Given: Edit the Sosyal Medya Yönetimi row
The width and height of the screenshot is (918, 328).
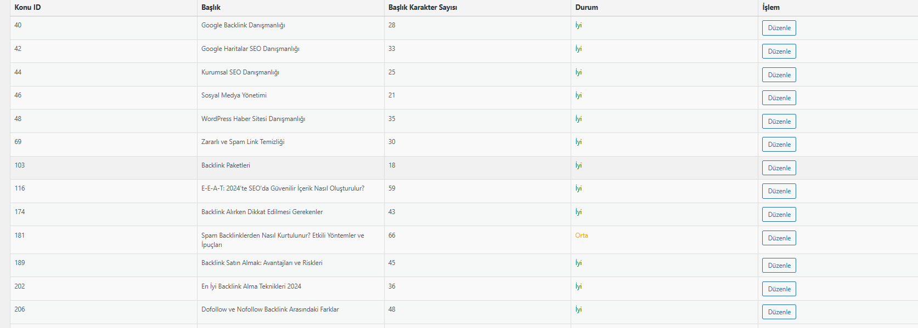Looking at the screenshot, I should coord(779,98).
